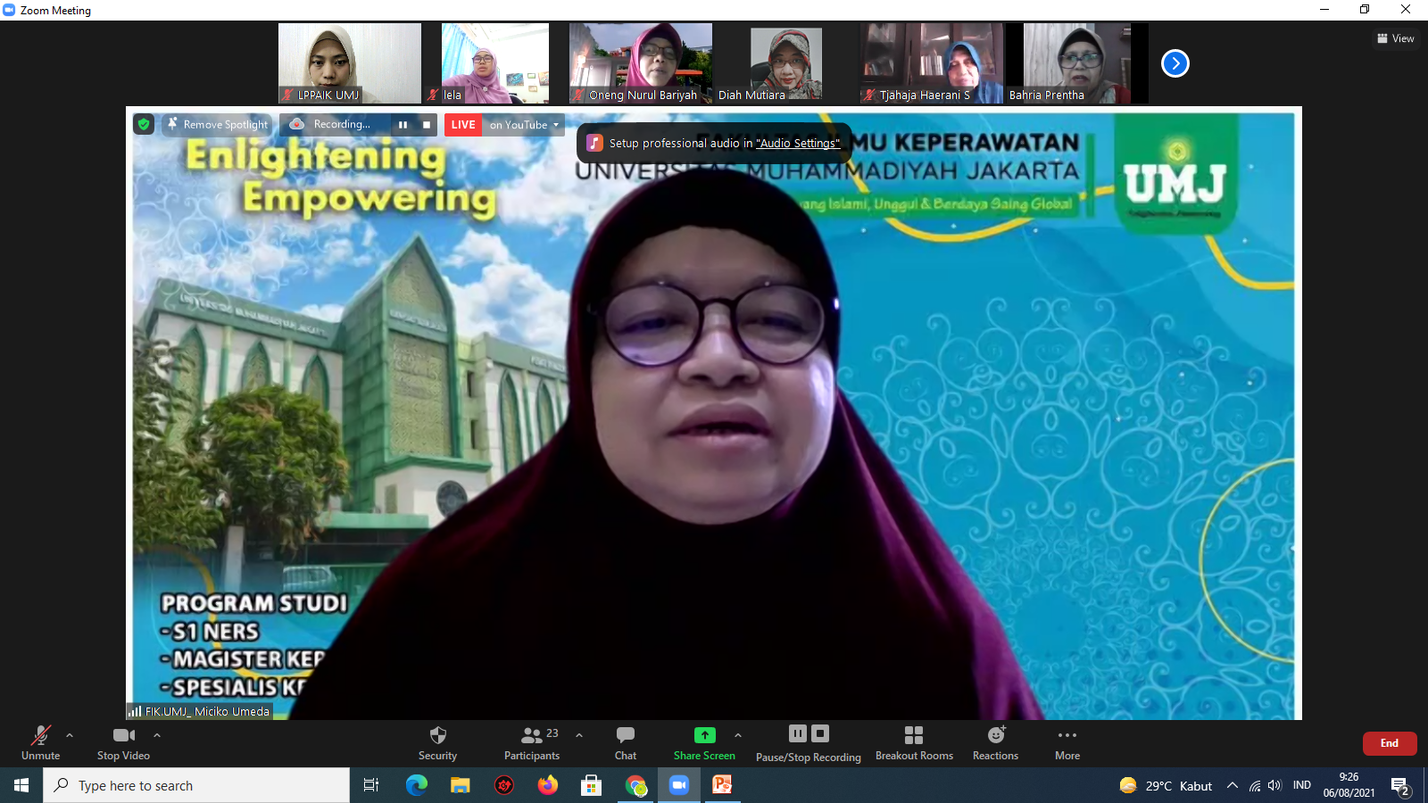
Task: Open Wi-Fi network tray icon
Action: pos(1255,785)
